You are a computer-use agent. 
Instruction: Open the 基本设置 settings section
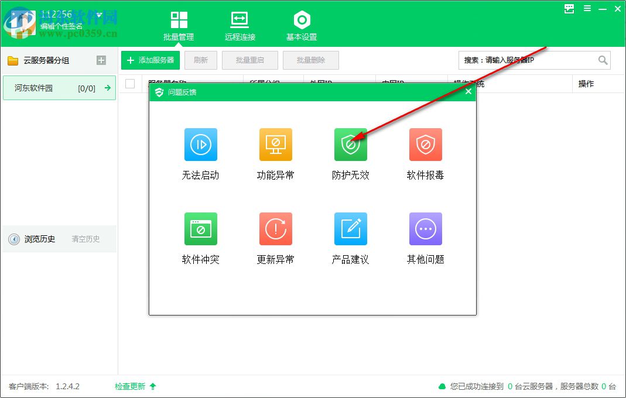(x=302, y=23)
